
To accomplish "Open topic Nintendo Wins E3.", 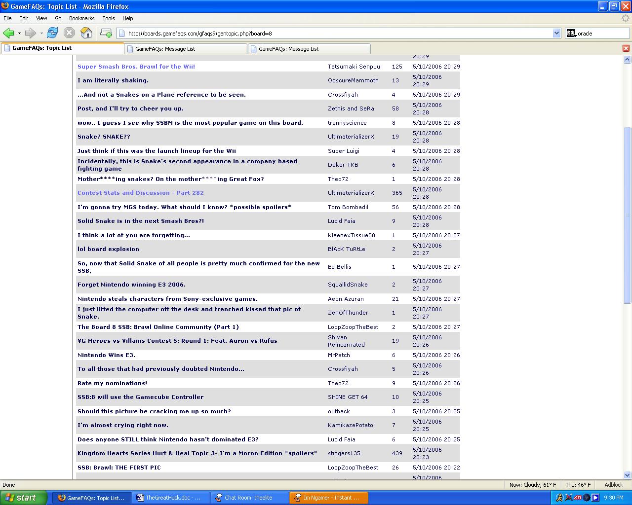I will click(x=106, y=355).
